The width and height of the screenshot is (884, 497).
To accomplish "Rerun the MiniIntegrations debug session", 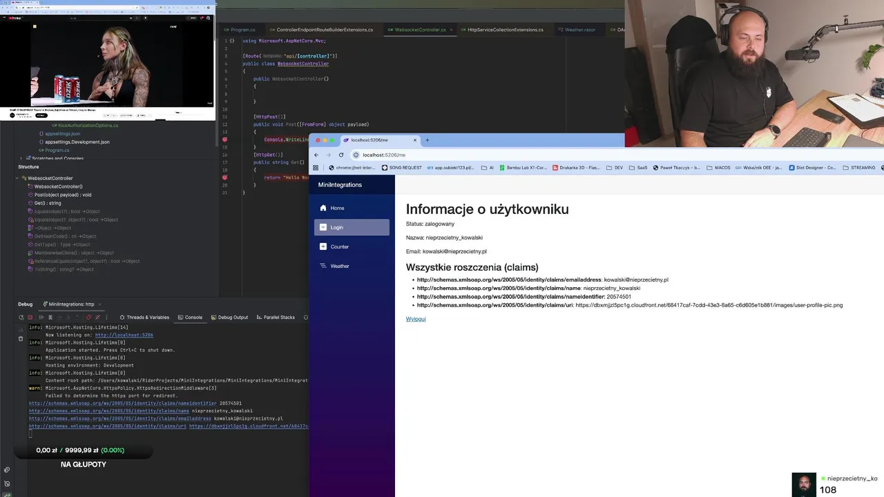I will (x=21, y=318).
